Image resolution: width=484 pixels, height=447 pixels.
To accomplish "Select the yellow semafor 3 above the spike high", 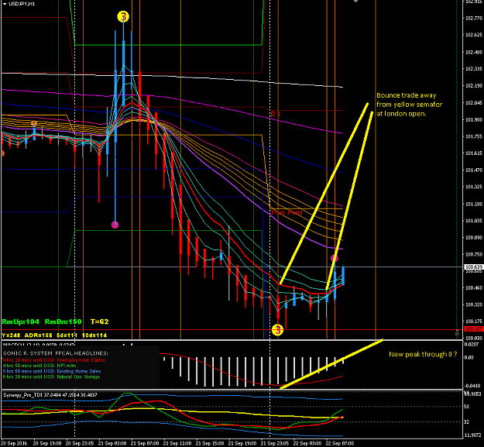I will coord(123,16).
